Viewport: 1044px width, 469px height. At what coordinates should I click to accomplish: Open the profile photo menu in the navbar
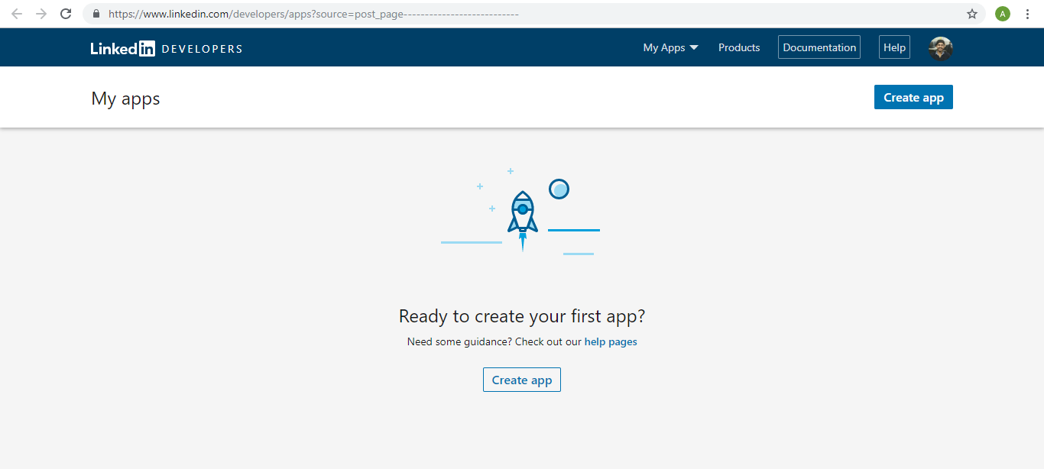pyautogui.click(x=939, y=47)
